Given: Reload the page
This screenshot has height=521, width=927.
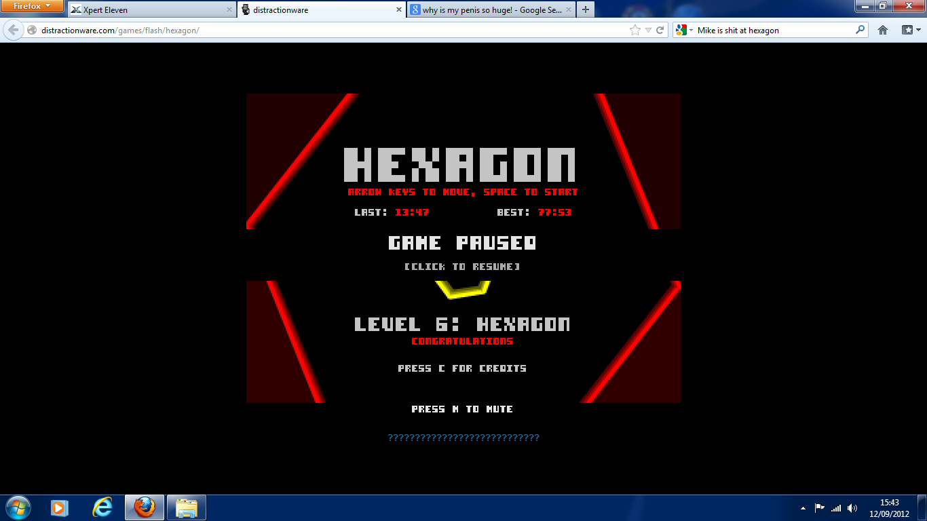Looking at the screenshot, I should click(x=660, y=31).
